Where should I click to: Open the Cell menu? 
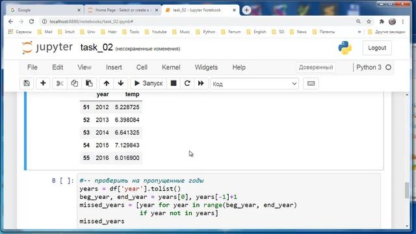coord(142,68)
